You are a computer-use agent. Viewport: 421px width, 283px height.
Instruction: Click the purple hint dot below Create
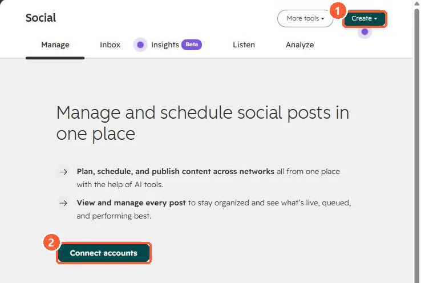point(365,32)
